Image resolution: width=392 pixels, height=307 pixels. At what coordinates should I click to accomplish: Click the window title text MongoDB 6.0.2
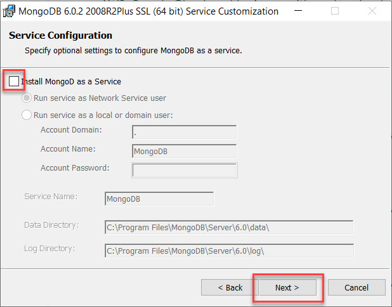point(148,11)
